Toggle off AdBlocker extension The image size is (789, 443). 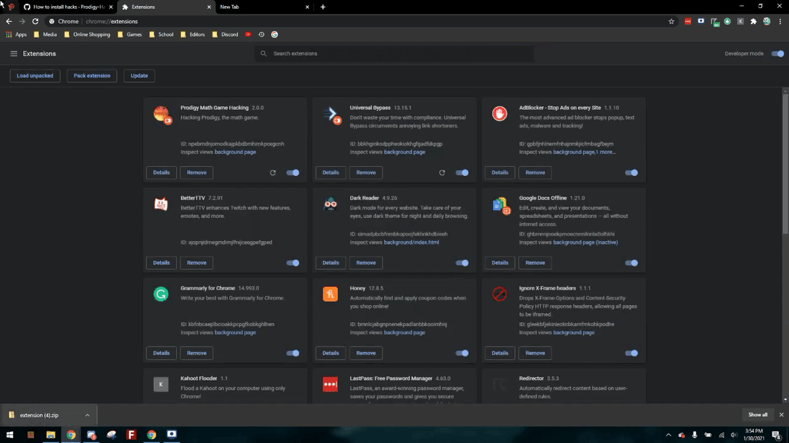(631, 173)
